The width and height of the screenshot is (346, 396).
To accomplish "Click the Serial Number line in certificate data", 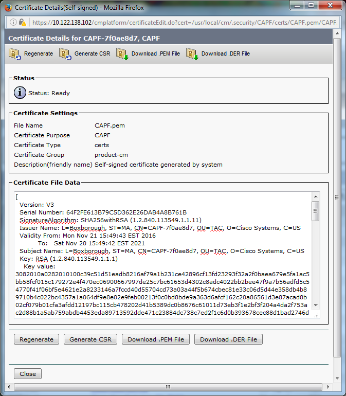I will pos(103,212).
